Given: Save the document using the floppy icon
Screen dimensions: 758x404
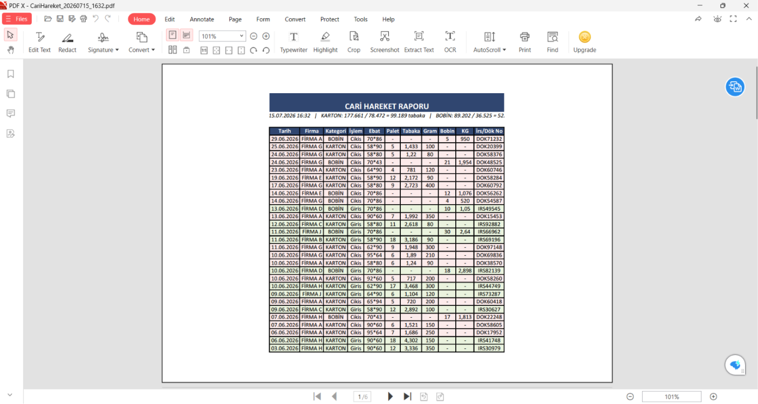Looking at the screenshot, I should [x=60, y=19].
